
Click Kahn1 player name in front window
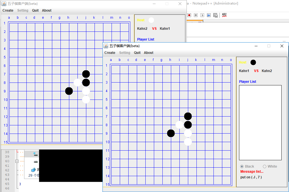pyautogui.click(x=244, y=71)
